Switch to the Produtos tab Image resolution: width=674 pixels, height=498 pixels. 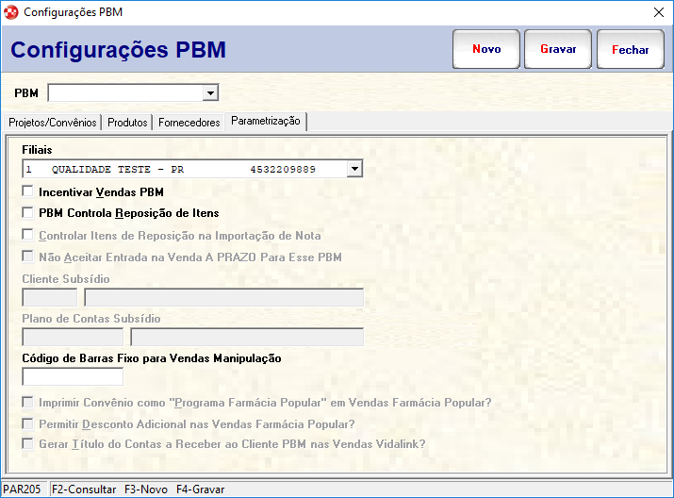[x=127, y=123]
